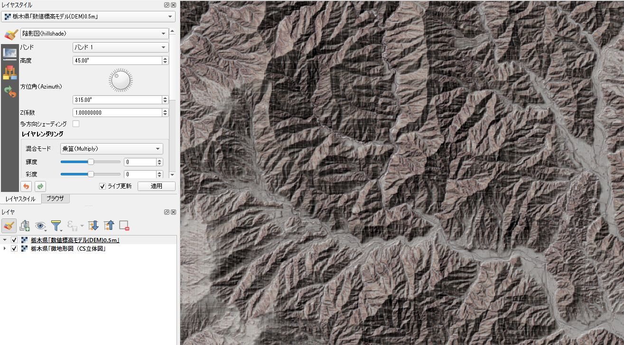Click the Remove Layer icon

(124, 226)
